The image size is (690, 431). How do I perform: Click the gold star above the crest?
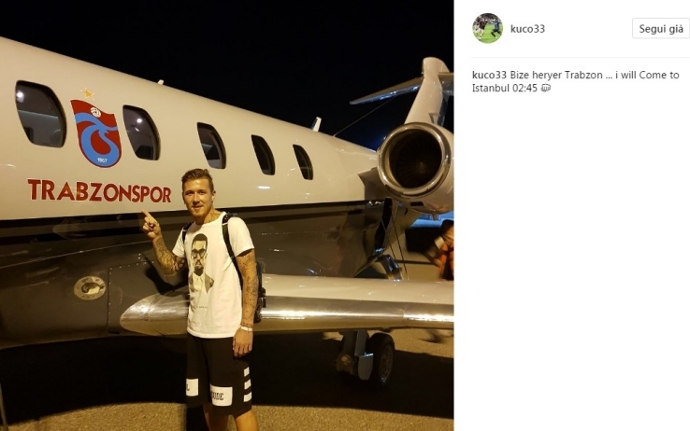(87, 93)
